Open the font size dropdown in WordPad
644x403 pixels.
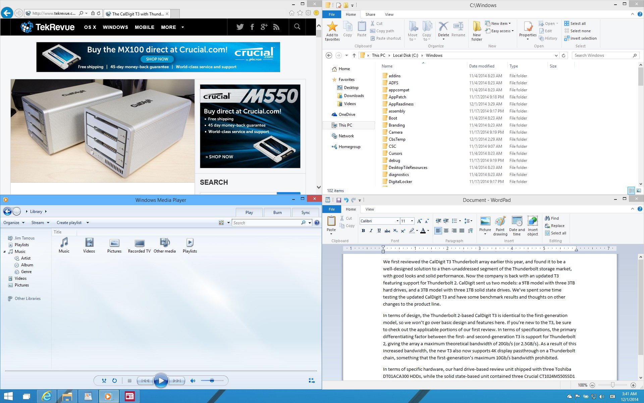[412, 221]
